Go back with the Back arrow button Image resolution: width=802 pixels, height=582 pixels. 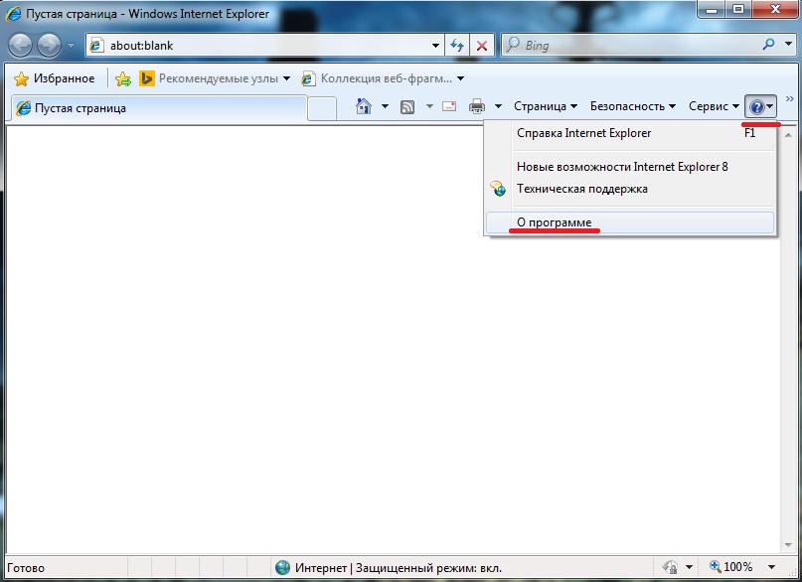pos(20,46)
